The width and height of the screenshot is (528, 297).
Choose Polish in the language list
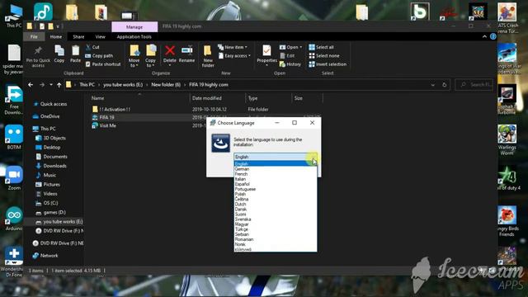click(275, 195)
